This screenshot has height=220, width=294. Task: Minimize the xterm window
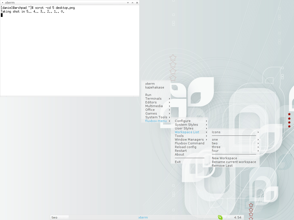click(128, 3)
